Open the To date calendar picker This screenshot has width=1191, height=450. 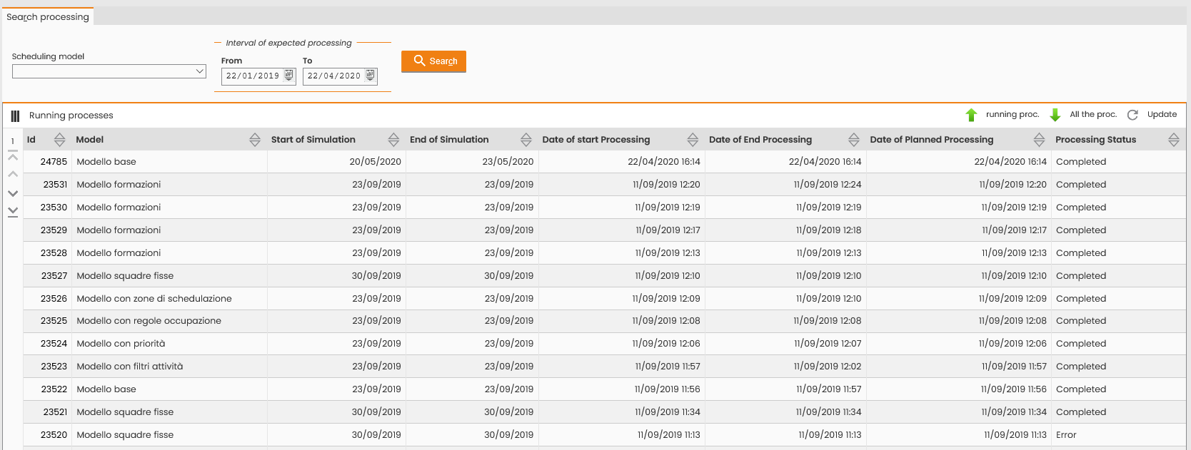tap(370, 75)
